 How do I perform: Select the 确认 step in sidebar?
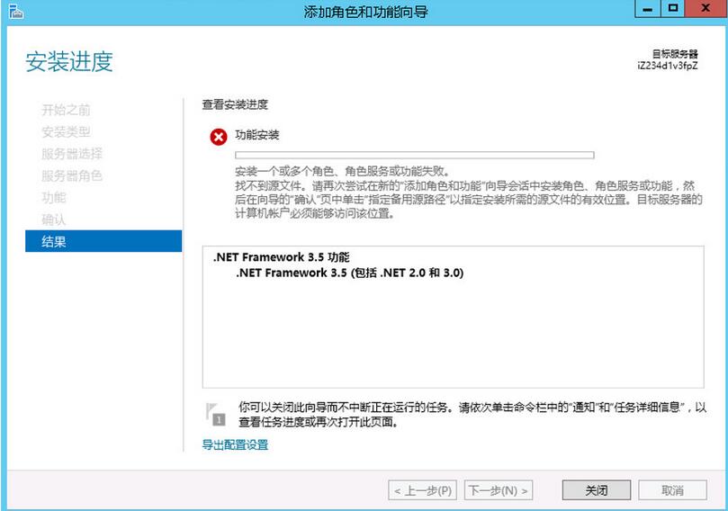click(x=54, y=220)
